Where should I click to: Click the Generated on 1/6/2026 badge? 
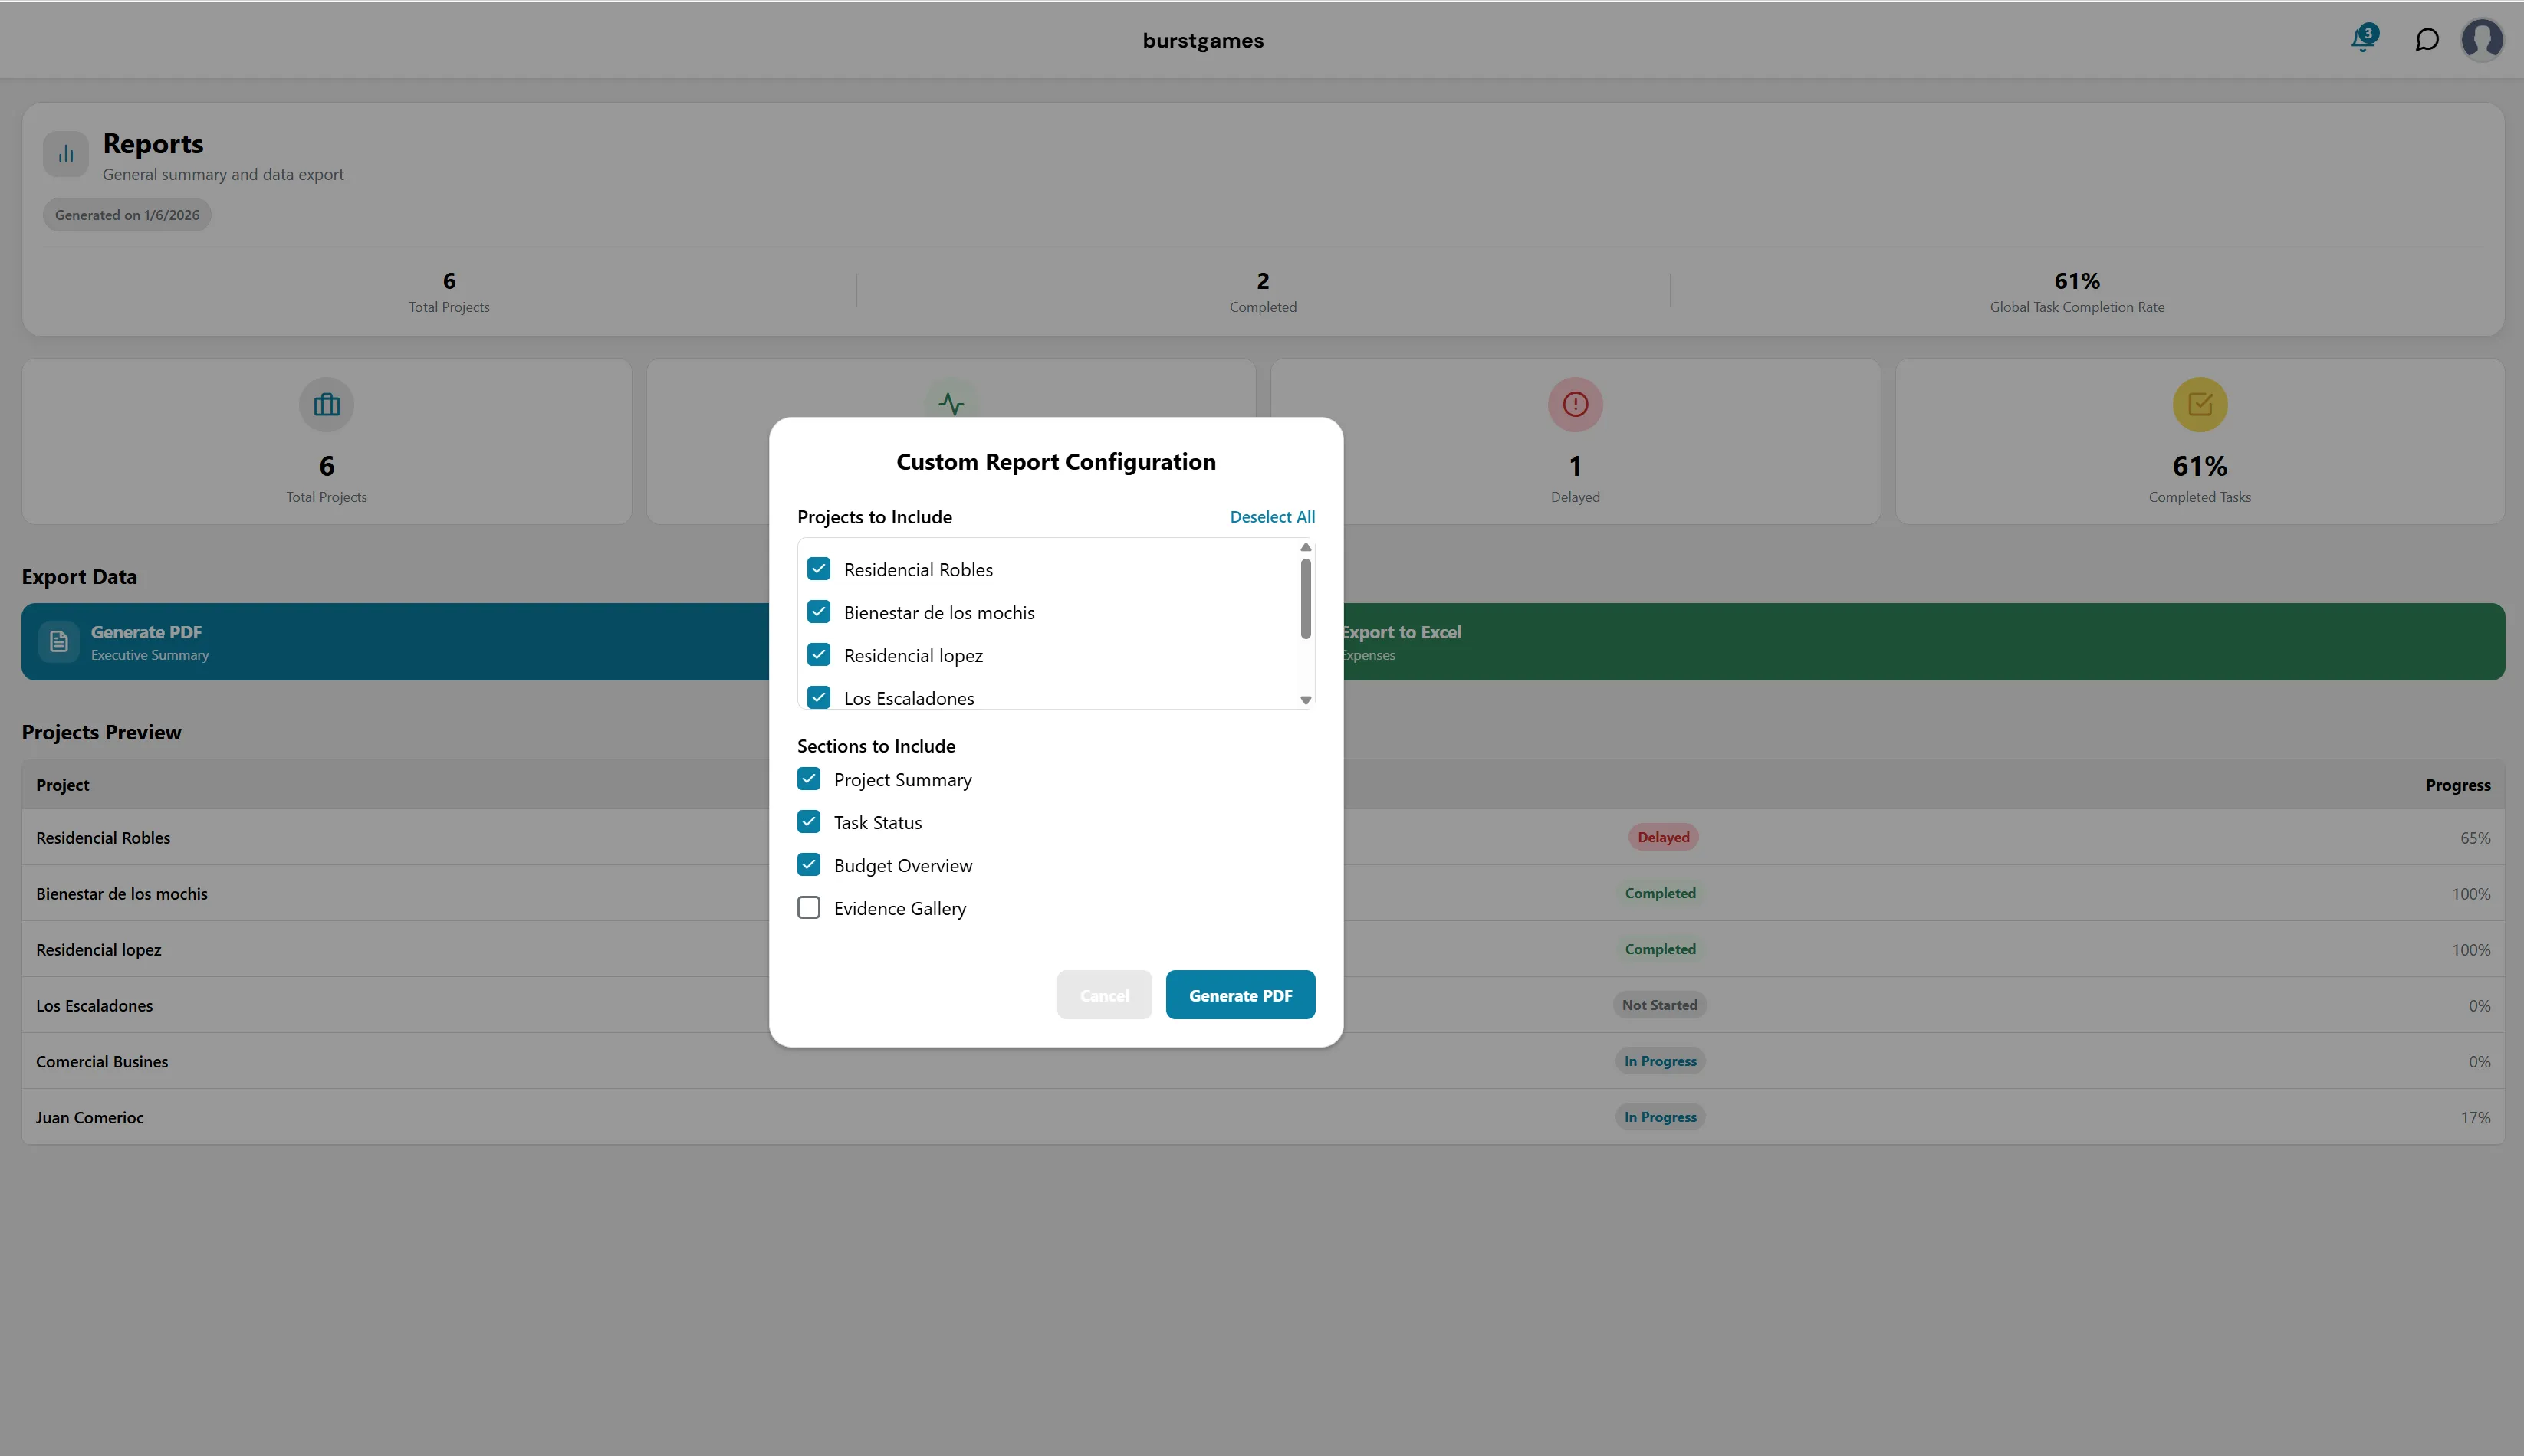pyautogui.click(x=127, y=215)
